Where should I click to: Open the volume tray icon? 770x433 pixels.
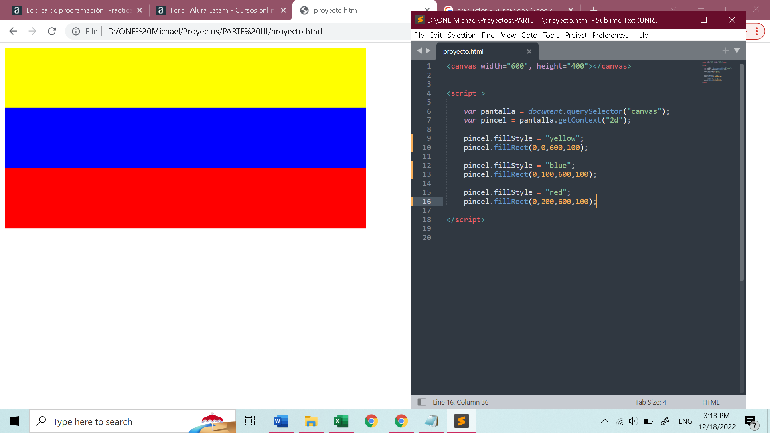point(633,421)
